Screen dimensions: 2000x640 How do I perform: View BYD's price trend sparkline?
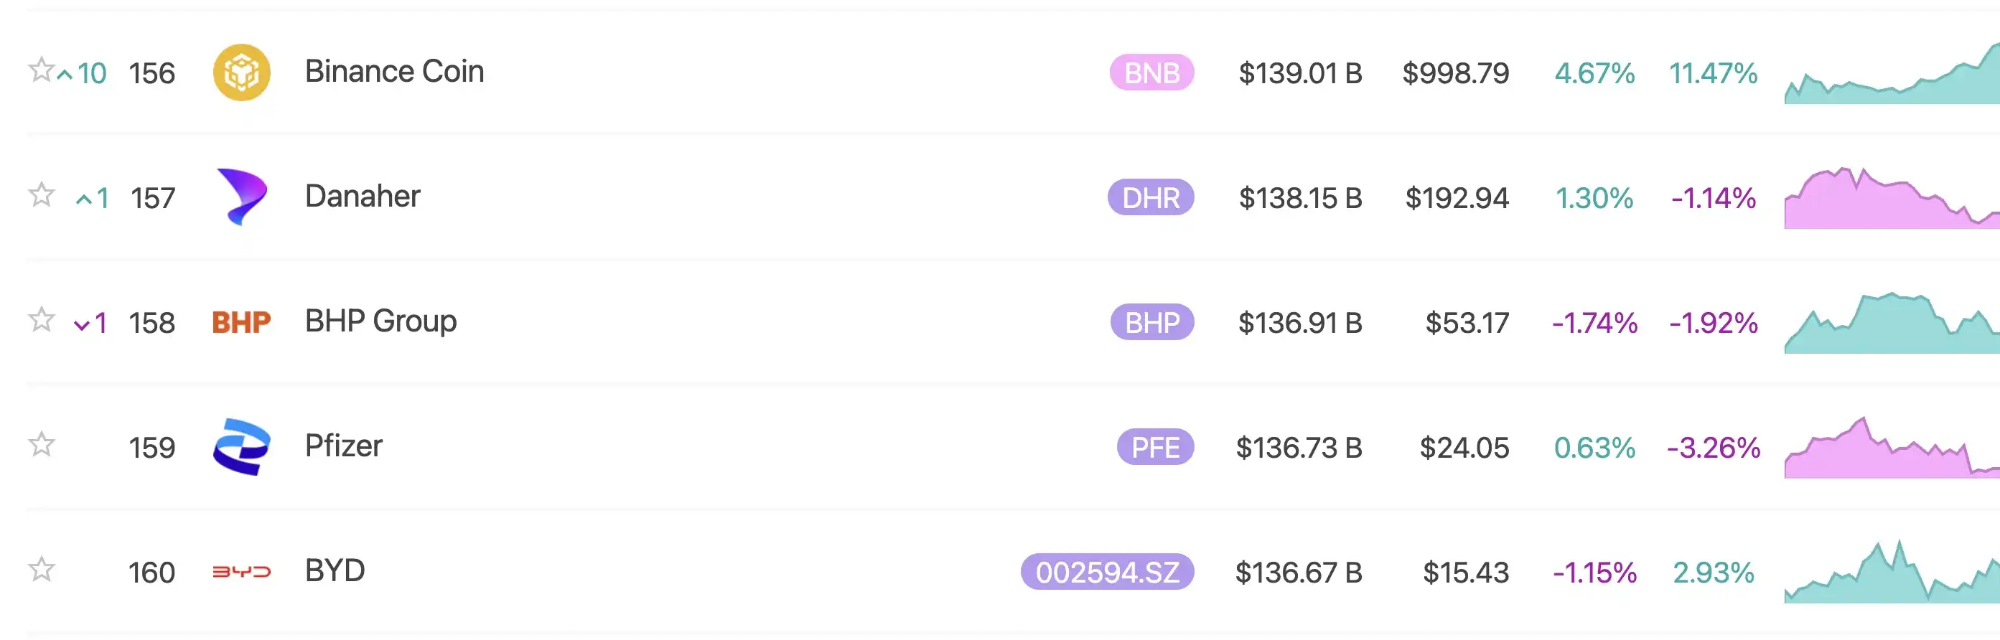pyautogui.click(x=1892, y=575)
